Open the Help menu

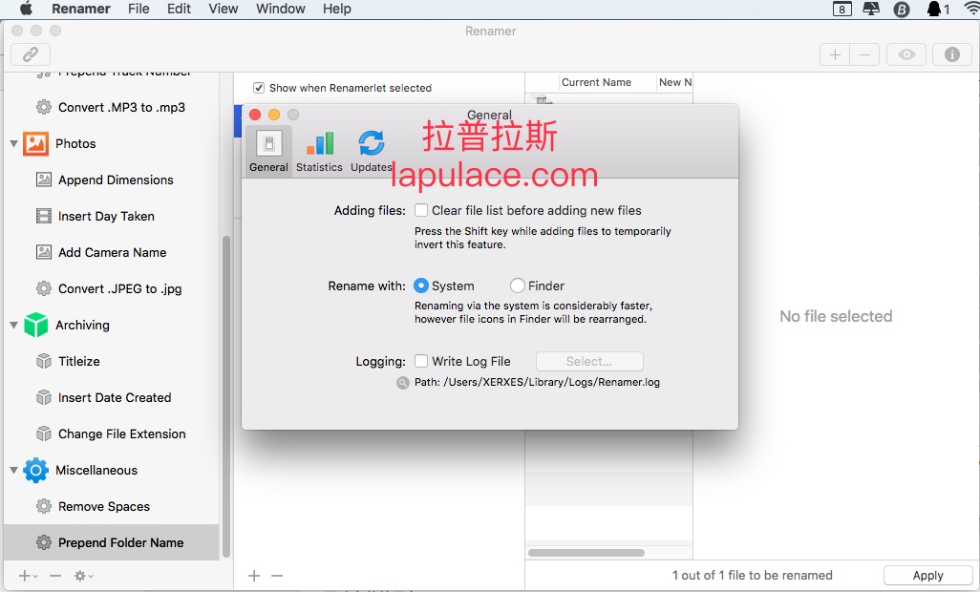(x=337, y=9)
